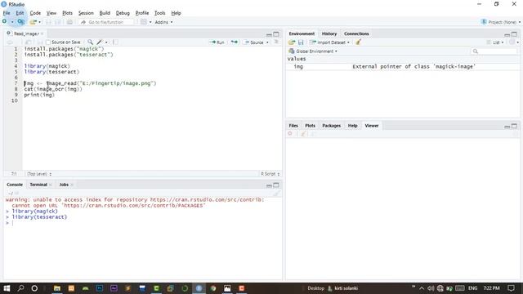523x294 pixels.
Task: Expand the recent files dropdown arrow
Action: (40, 22)
